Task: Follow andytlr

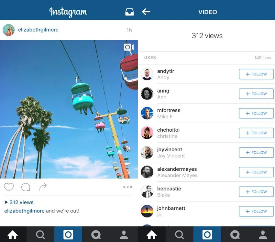Action: (256, 74)
